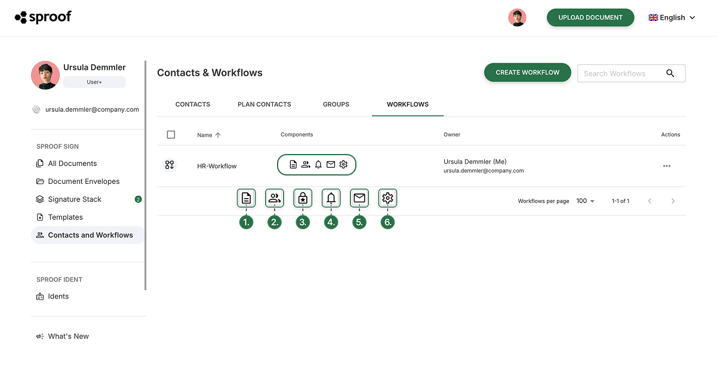The height and width of the screenshot is (388, 717).
Task: Click the Signature Stack count badge 2
Action: [x=139, y=199]
